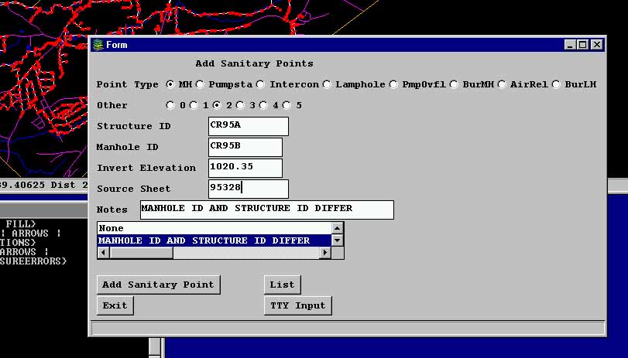Open TTY Input
Viewport: 628px width, 358px height.
[x=297, y=305]
